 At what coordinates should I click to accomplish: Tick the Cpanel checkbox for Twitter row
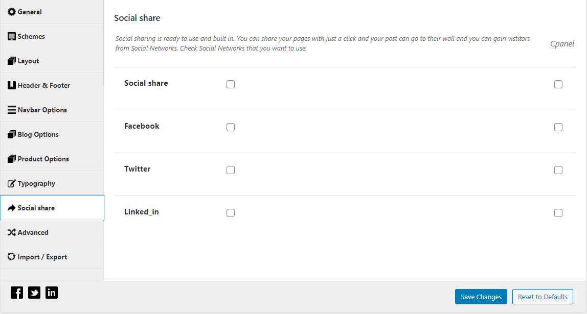click(x=558, y=170)
